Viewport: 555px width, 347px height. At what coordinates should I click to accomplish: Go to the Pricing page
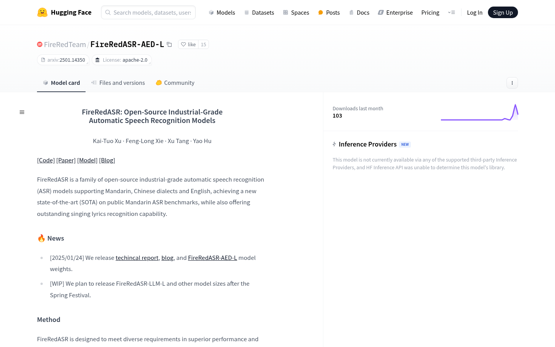click(430, 12)
